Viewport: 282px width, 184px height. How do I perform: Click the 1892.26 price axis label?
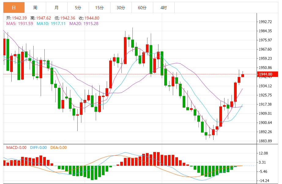pyautogui.click(x=265, y=132)
